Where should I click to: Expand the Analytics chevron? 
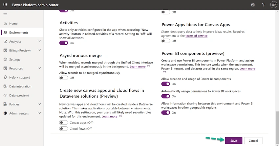coord(39,41)
